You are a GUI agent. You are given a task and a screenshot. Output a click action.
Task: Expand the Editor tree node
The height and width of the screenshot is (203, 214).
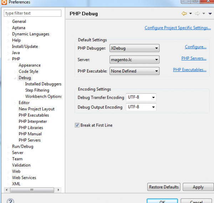click(15, 103)
